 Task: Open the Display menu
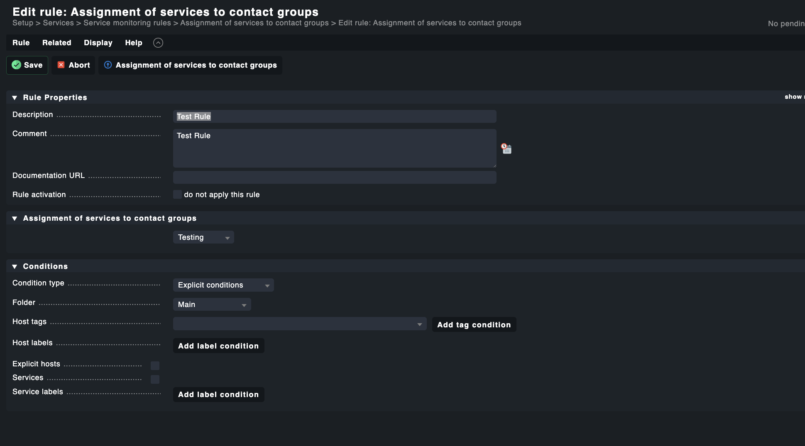98,43
